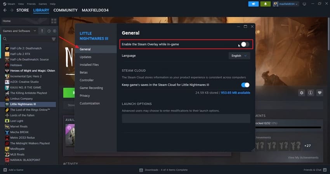Open Downloads 4 of 4 Items Complete
Viewport: 330px width, 174px height.
[163, 170]
